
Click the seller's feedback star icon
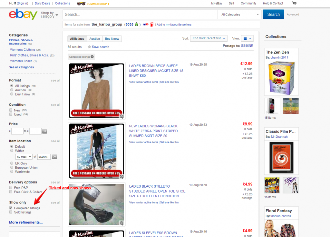pyautogui.click(x=137, y=24)
